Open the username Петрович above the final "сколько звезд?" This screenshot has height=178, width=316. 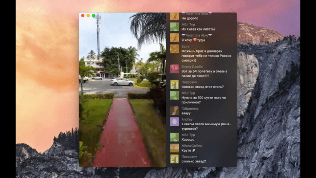point(189,157)
